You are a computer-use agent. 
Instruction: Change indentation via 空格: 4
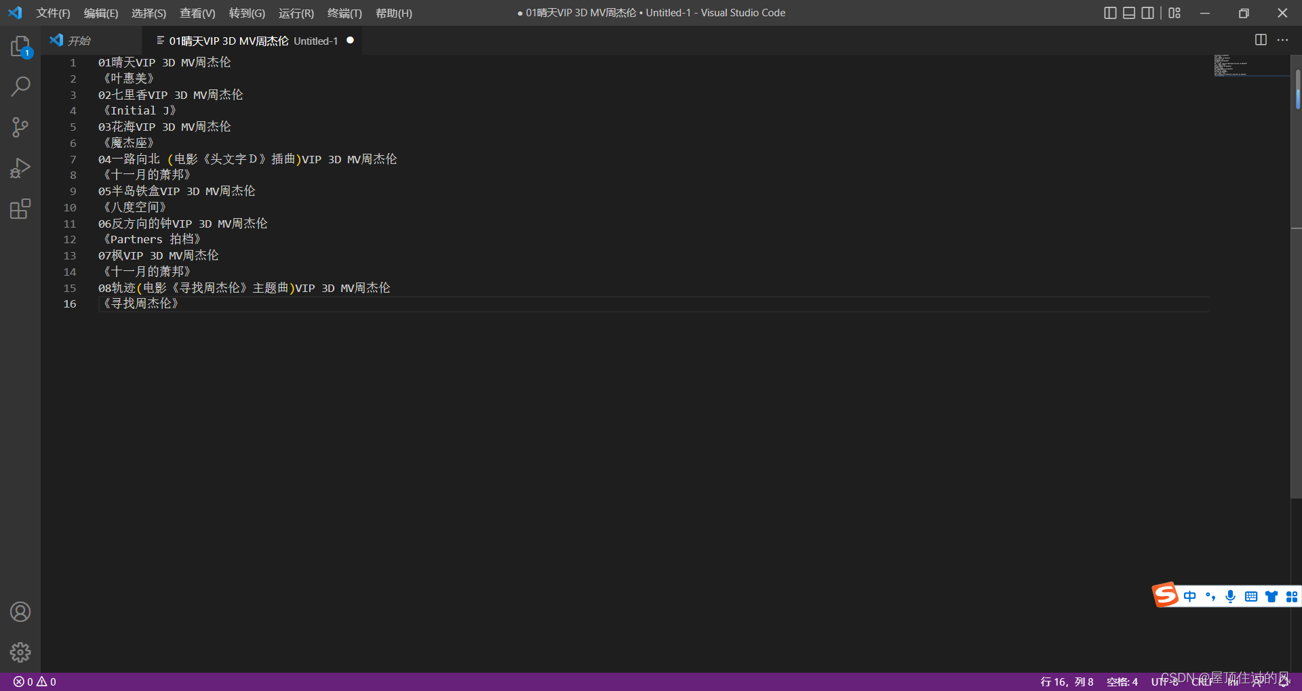coord(1122,682)
